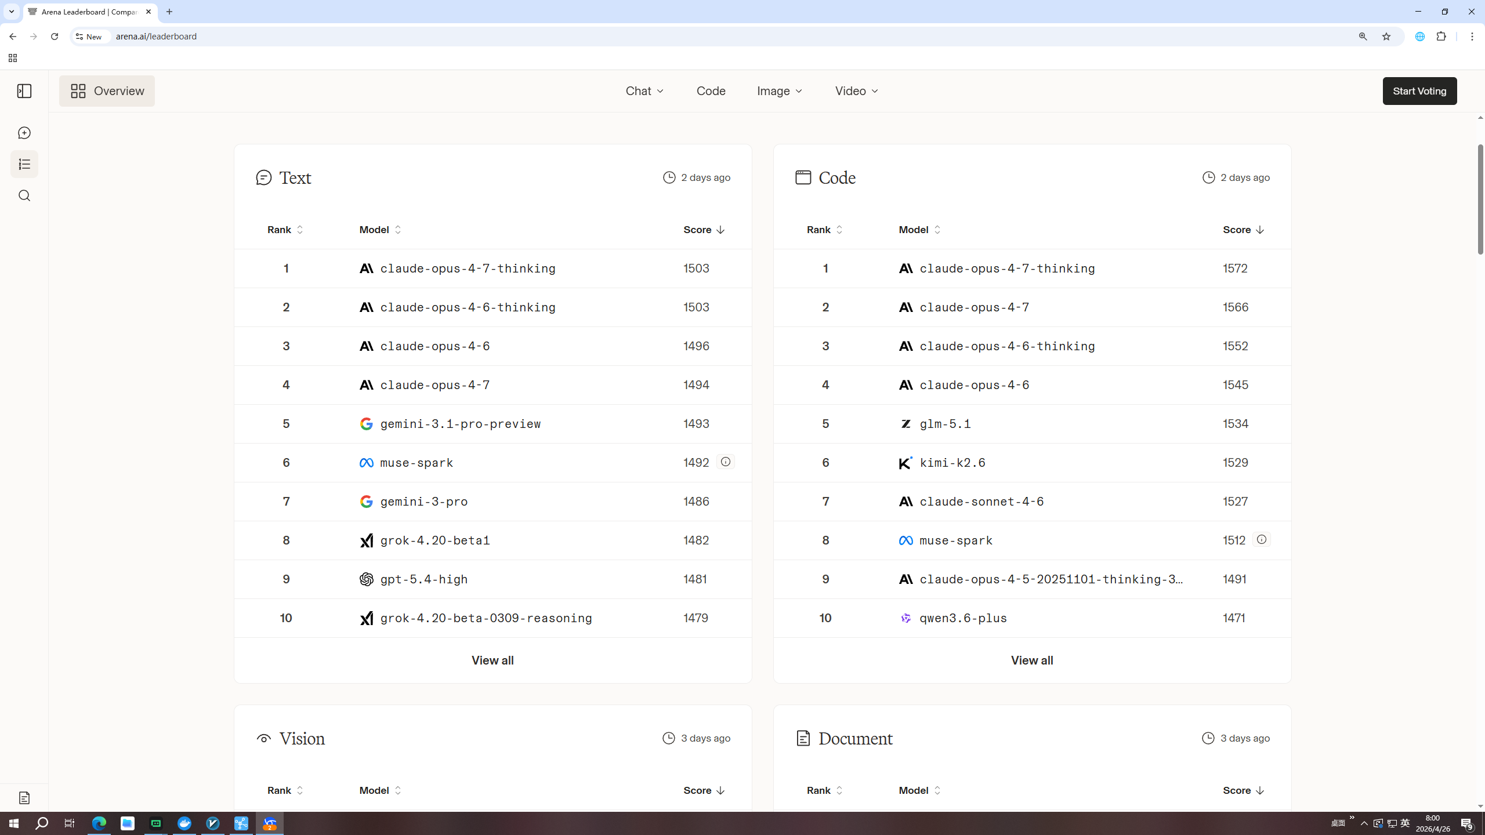Open Windows taskbar search
The height and width of the screenshot is (835, 1485).
[x=42, y=823]
